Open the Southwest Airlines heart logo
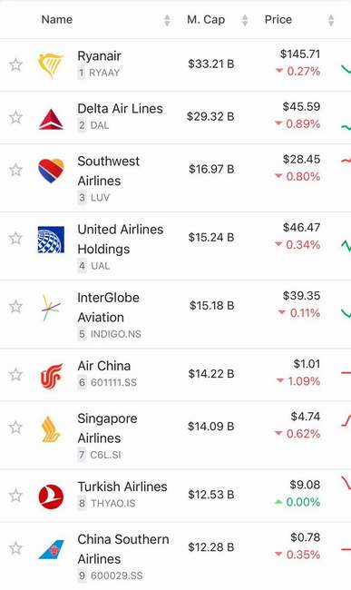This screenshot has width=351, height=590. pos(51,171)
